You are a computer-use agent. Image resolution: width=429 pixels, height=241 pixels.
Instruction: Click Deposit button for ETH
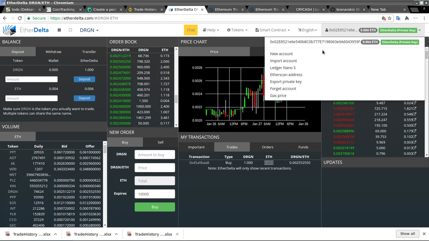[84, 98]
